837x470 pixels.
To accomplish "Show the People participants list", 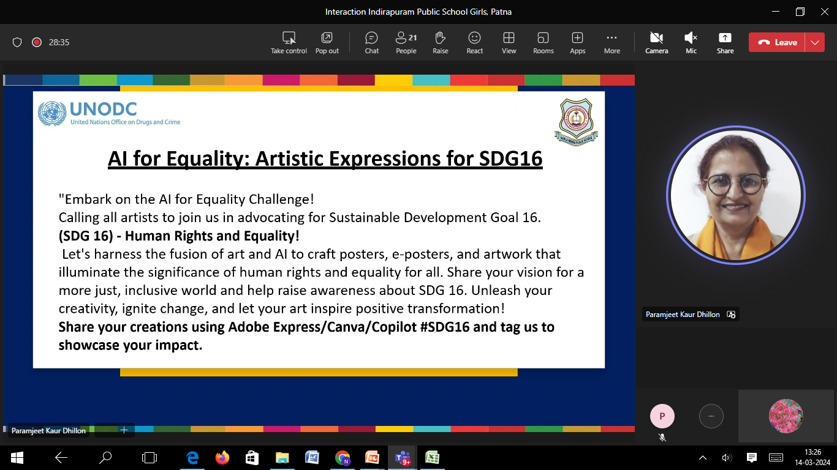I will [x=406, y=43].
